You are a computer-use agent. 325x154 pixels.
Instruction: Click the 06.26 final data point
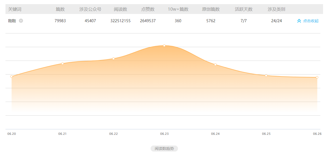(x=317, y=77)
